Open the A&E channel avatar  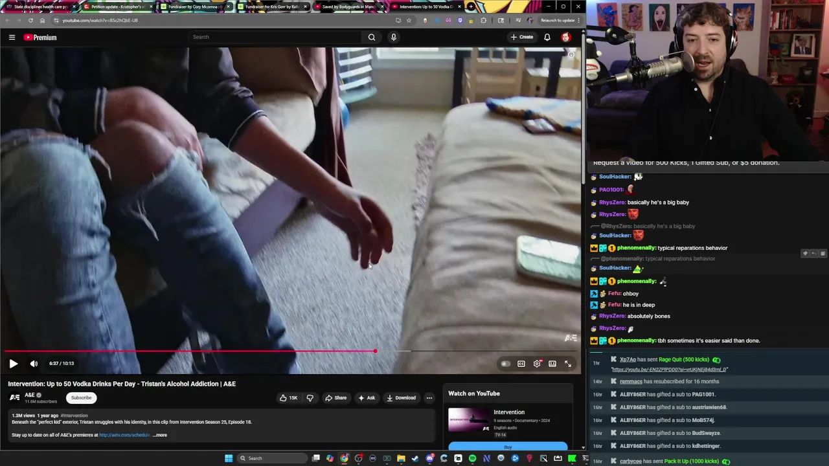coord(14,397)
